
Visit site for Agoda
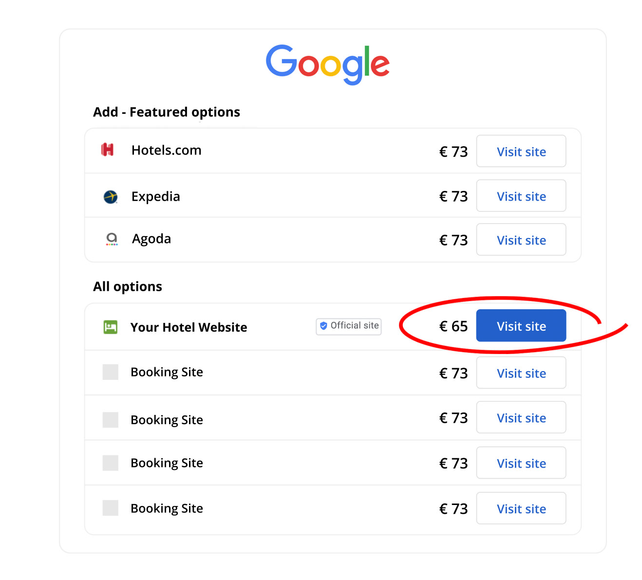[521, 240]
